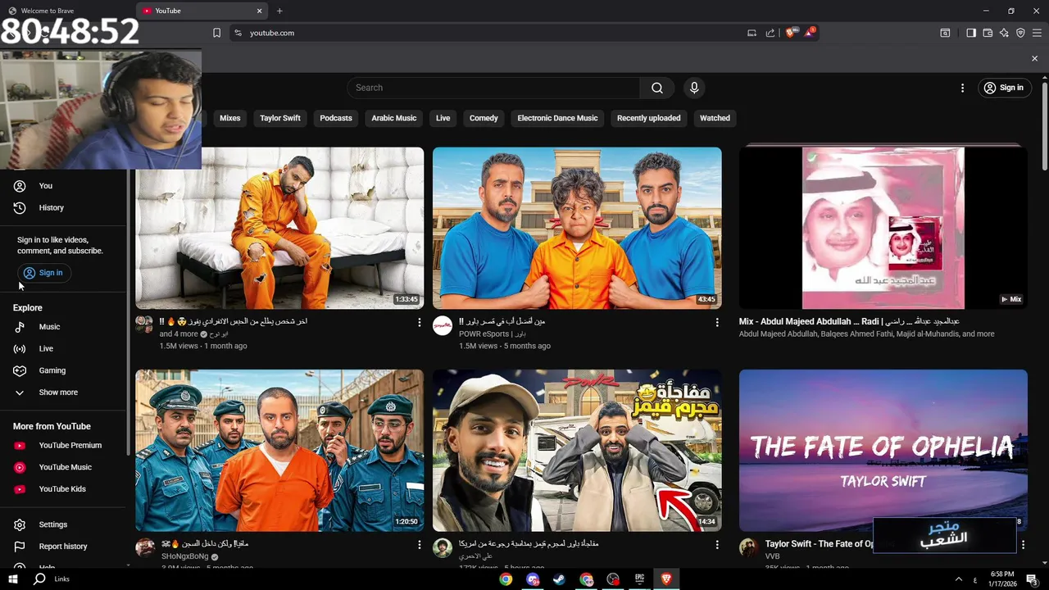The image size is (1049, 590).
Task: Open Brave Rewards triangle icon
Action: (x=811, y=33)
